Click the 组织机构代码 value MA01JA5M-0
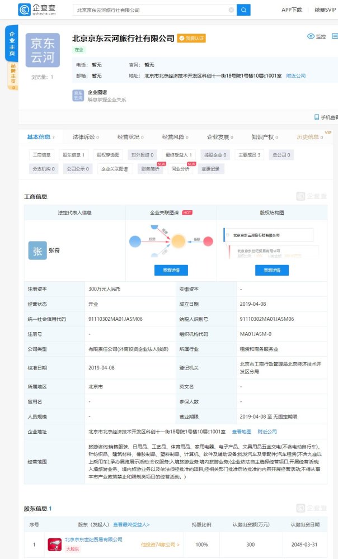This screenshot has width=338, height=559. [256, 334]
